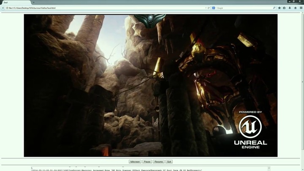Click the page vertical scrollbar
Screen dimensions: 304x171
point(303,81)
